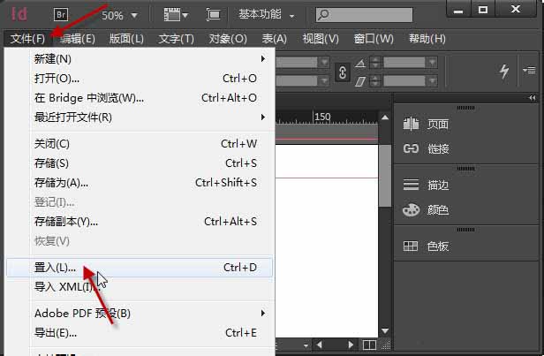Click the InDesign Id logo
The height and width of the screenshot is (356, 544).
(x=19, y=14)
